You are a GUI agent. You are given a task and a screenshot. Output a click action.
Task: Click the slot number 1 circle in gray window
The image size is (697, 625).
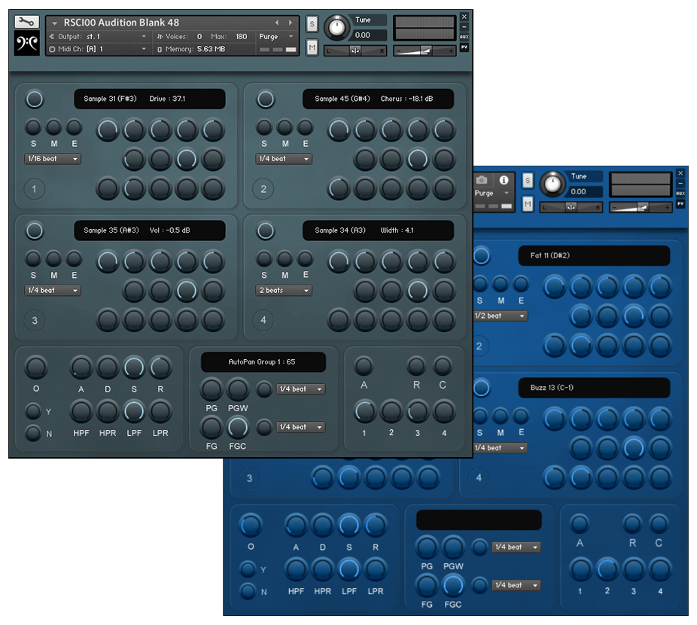[x=34, y=189]
